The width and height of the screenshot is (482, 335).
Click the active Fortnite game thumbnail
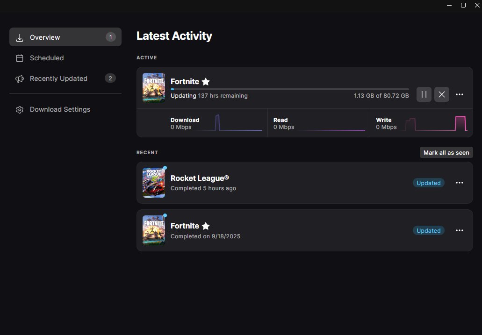point(154,87)
